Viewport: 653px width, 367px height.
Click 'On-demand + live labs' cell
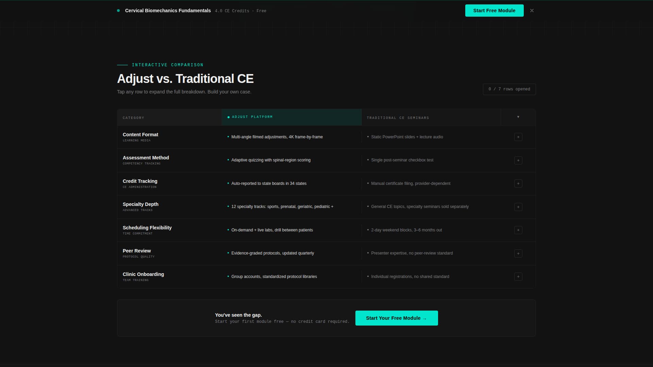[272, 230]
